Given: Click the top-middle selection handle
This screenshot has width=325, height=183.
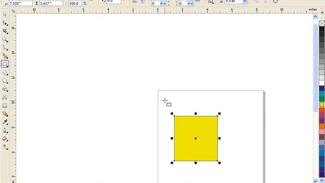Looking at the screenshot, I should point(196,114).
